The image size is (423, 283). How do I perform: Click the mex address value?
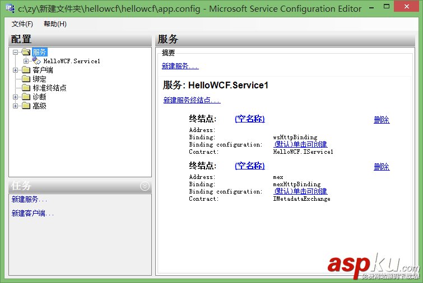coord(278,177)
